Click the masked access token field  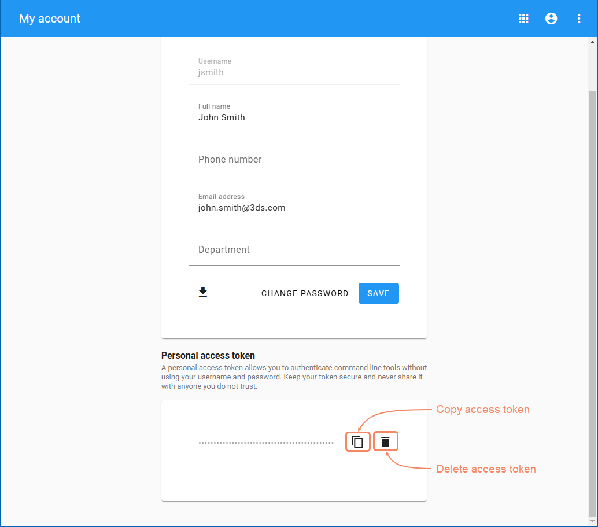266,443
